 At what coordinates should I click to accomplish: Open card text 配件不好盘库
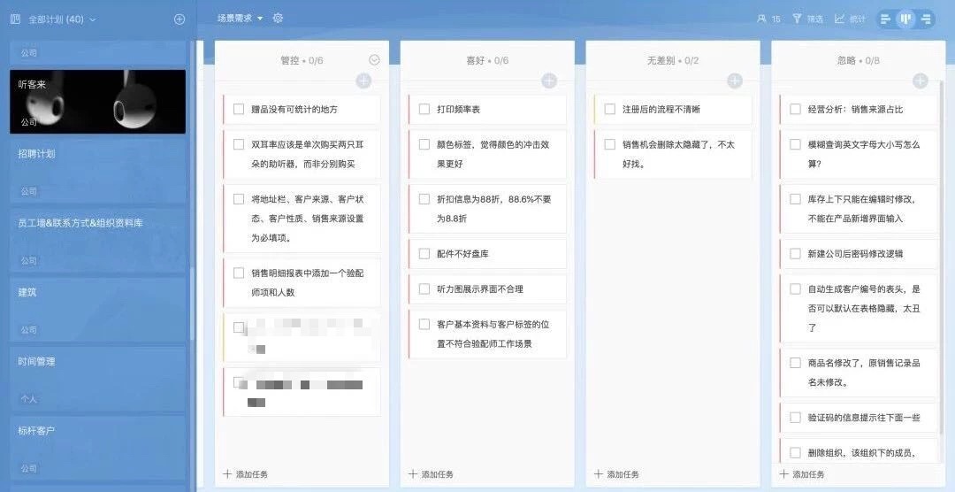coord(462,254)
